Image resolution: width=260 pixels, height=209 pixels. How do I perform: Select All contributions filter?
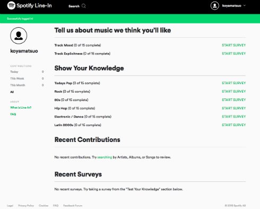tap(12, 92)
